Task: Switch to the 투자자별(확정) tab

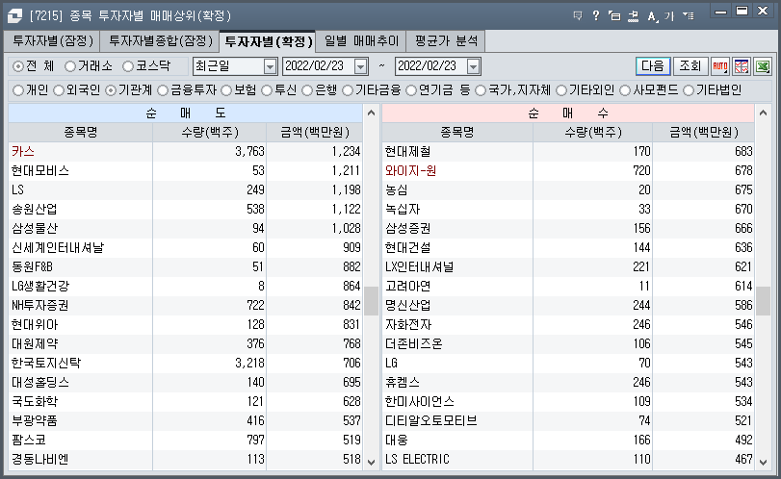Action: pos(268,41)
